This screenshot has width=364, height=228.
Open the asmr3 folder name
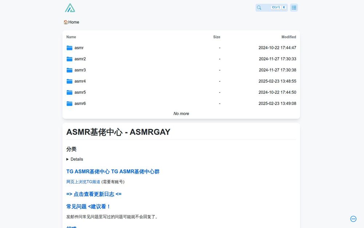point(80,70)
